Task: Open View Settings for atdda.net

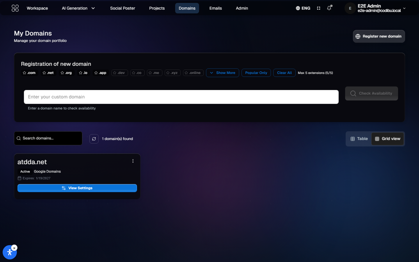Action: (x=77, y=188)
